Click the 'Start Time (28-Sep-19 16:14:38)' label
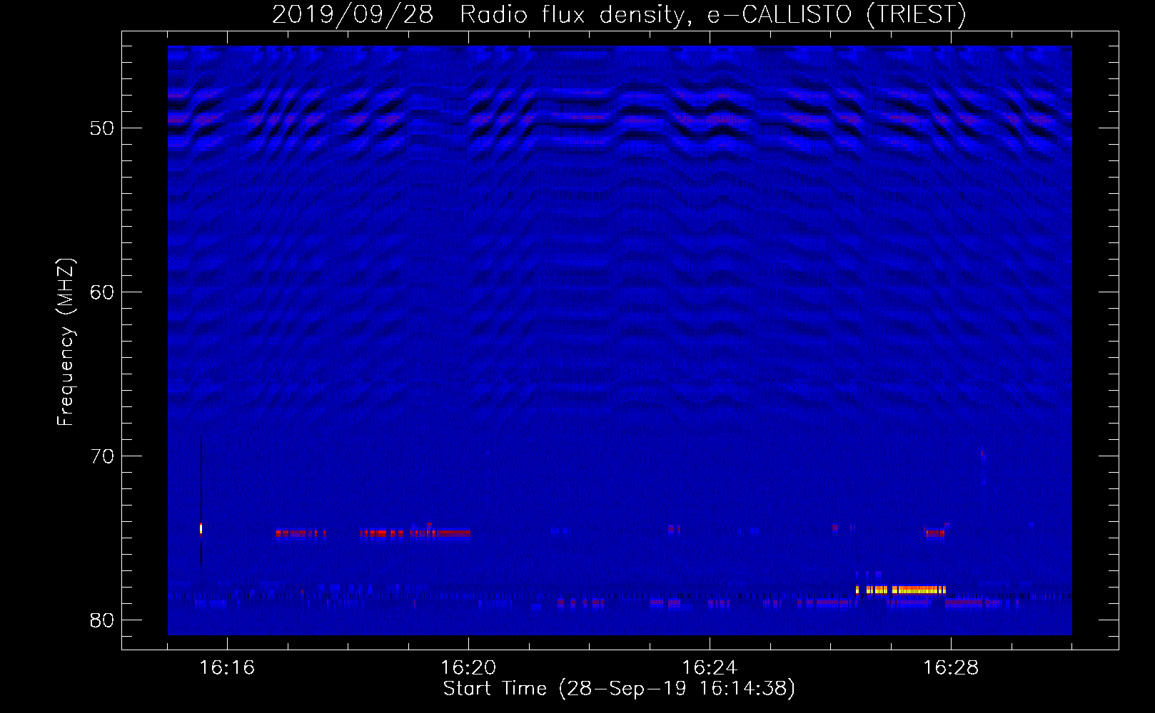 tap(619, 689)
